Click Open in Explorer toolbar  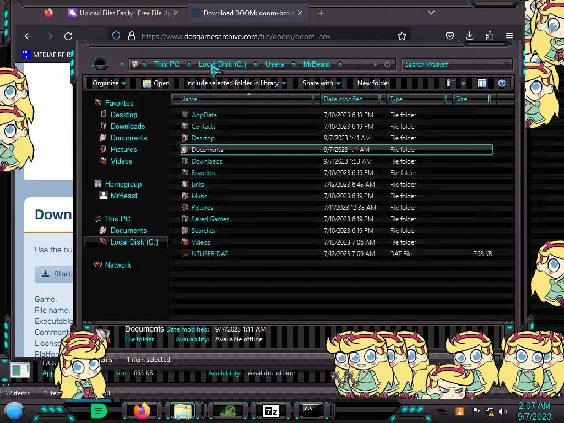156,83
